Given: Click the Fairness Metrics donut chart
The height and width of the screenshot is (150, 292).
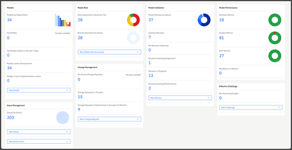Looking at the screenshot, I should [x=275, y=20].
